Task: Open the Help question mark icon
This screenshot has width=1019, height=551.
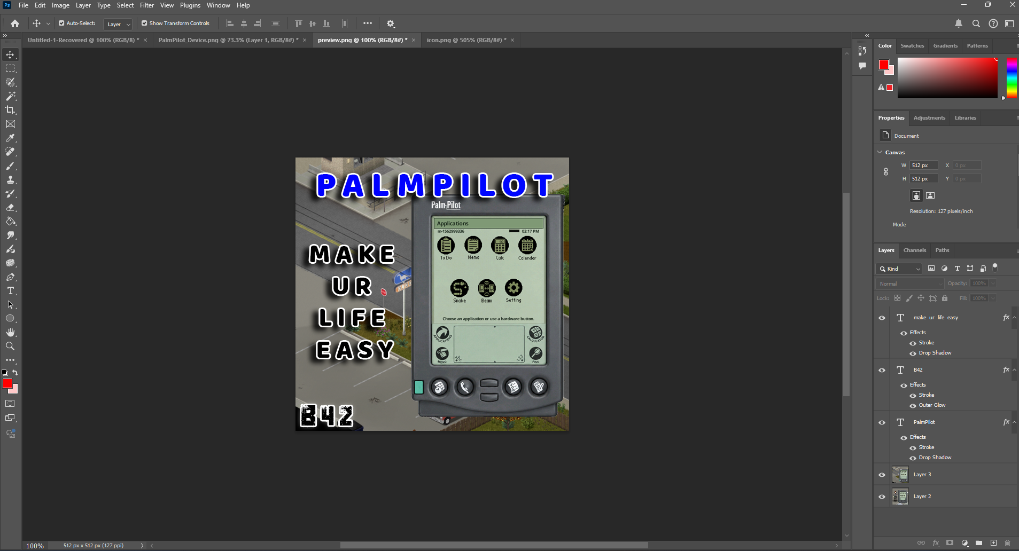Action: 993,23
